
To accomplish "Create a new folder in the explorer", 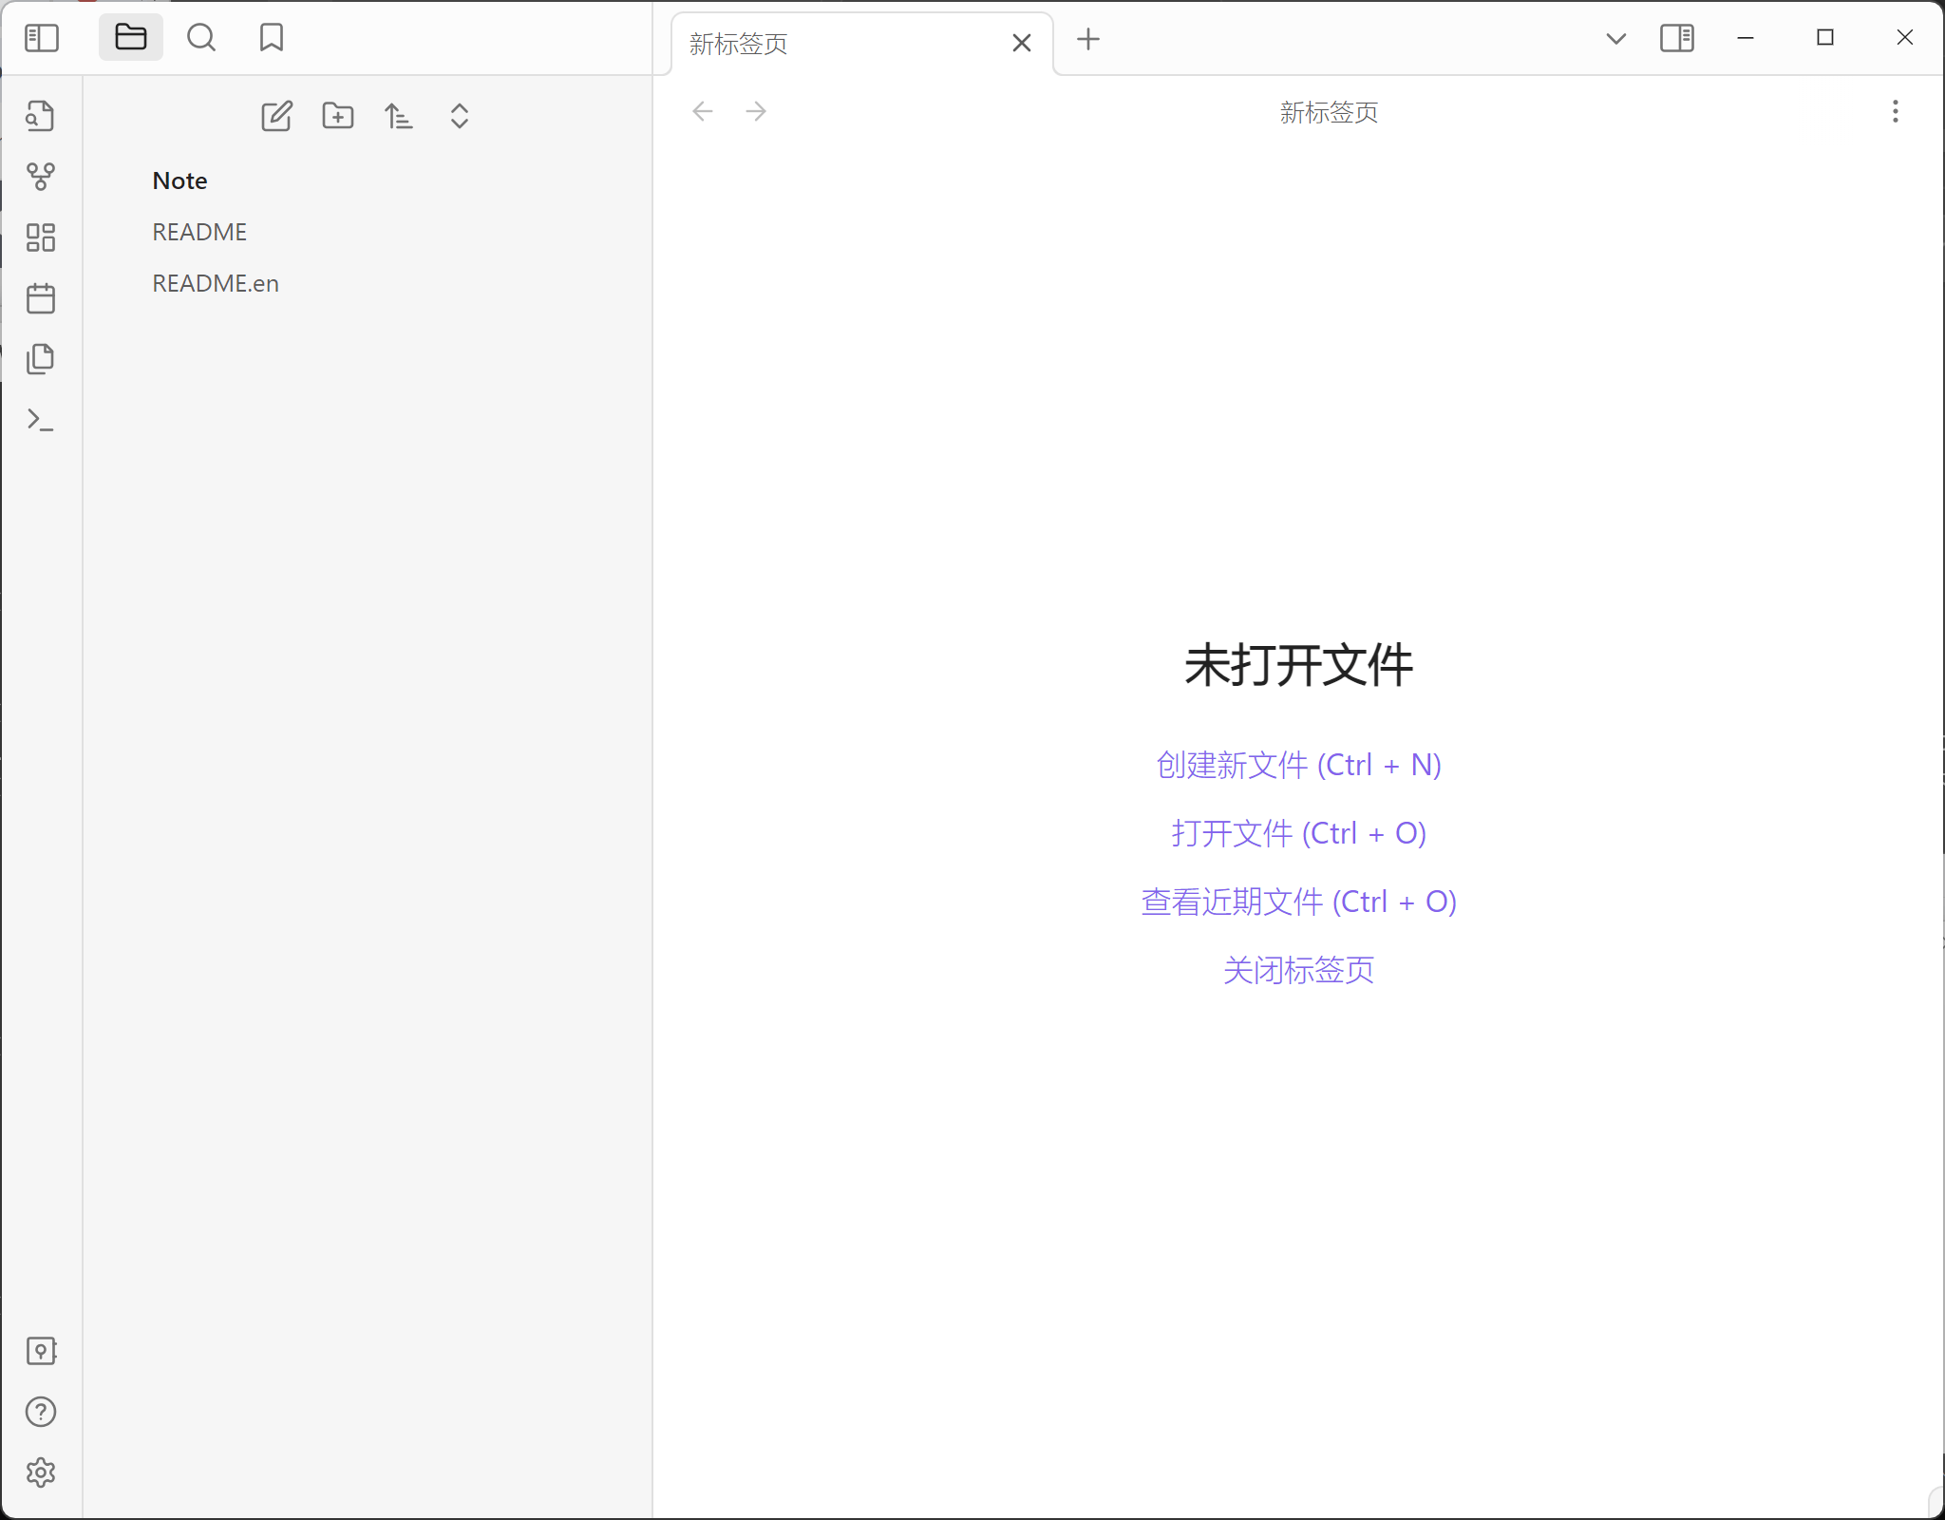I will (337, 116).
